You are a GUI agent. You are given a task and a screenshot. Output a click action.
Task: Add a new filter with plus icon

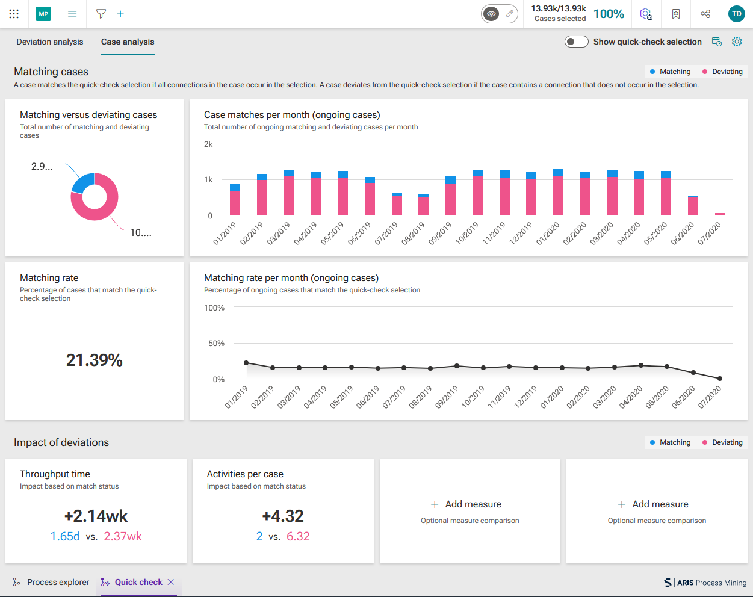click(120, 14)
